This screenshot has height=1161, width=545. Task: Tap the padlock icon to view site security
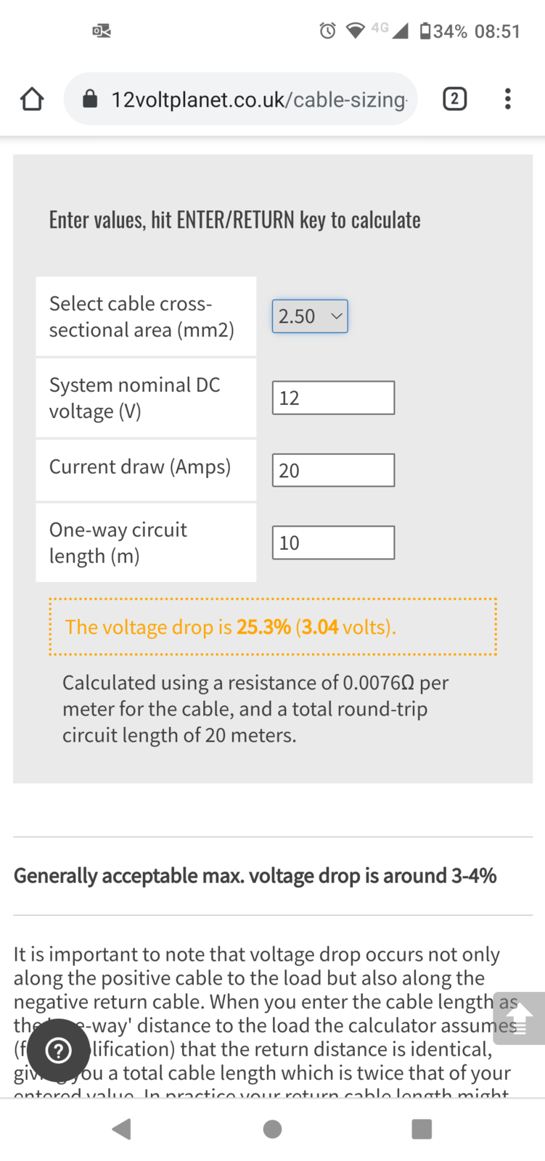(89, 99)
